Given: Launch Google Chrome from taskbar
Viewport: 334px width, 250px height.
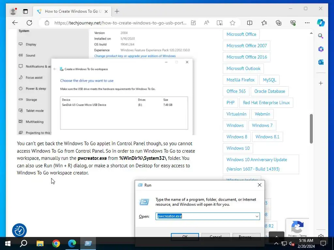Looking at the screenshot, I should pyautogui.click(x=56, y=243).
